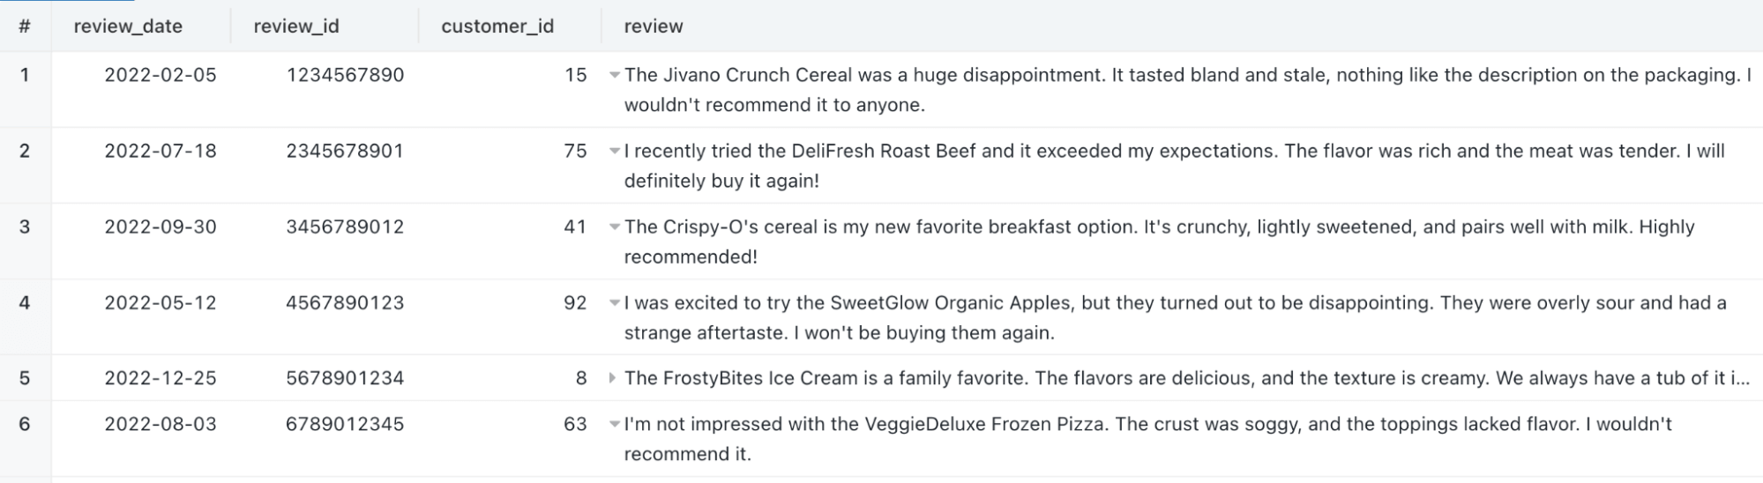Click the review_id column header

296,26
